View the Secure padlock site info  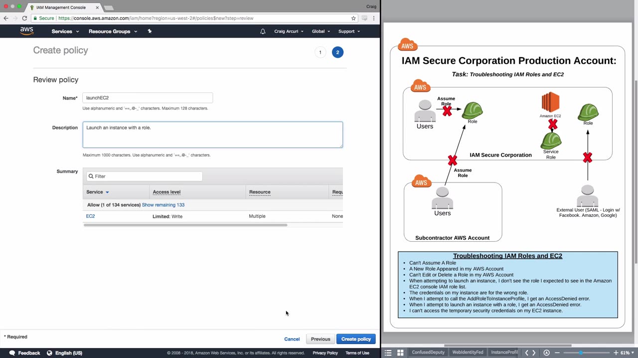point(43,18)
